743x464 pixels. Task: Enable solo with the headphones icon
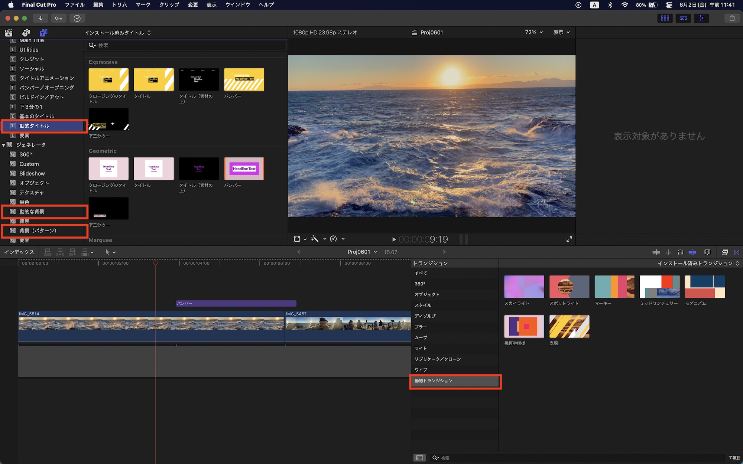[x=680, y=252]
